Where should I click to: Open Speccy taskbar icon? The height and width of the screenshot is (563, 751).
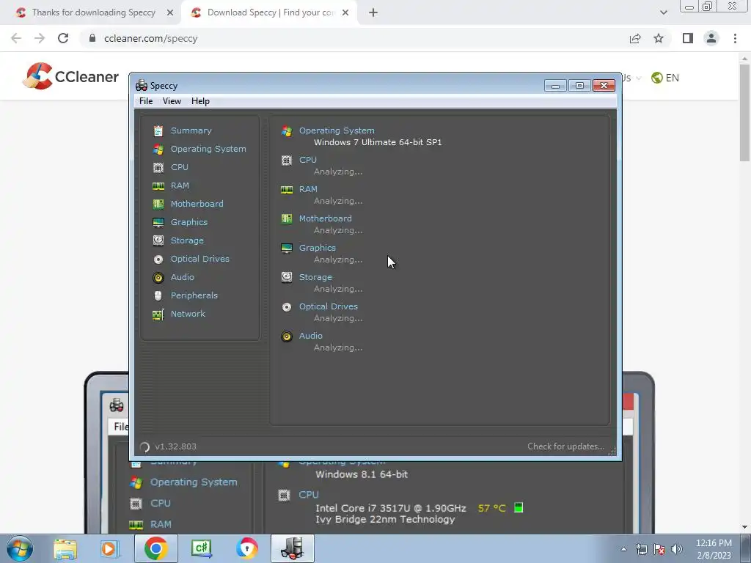click(293, 548)
